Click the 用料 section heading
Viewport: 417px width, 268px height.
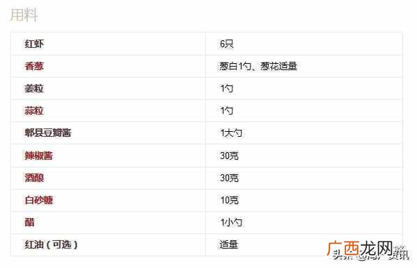[x=24, y=15]
